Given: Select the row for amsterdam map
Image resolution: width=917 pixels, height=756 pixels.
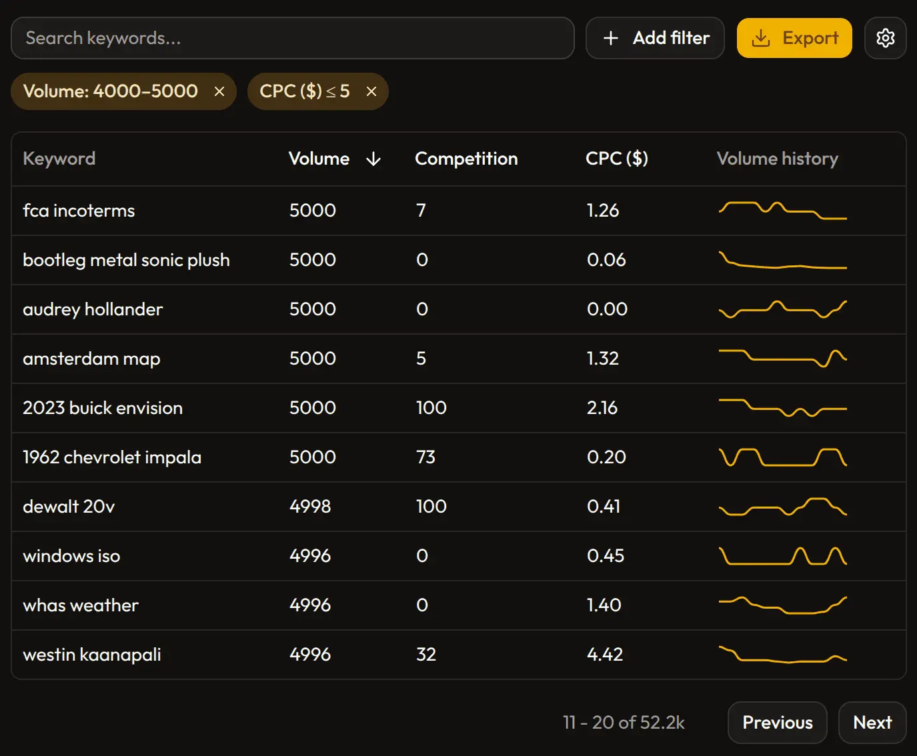Looking at the screenshot, I should click(x=267, y=359).
